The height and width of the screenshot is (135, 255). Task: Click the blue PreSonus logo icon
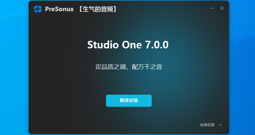coord(38,9)
